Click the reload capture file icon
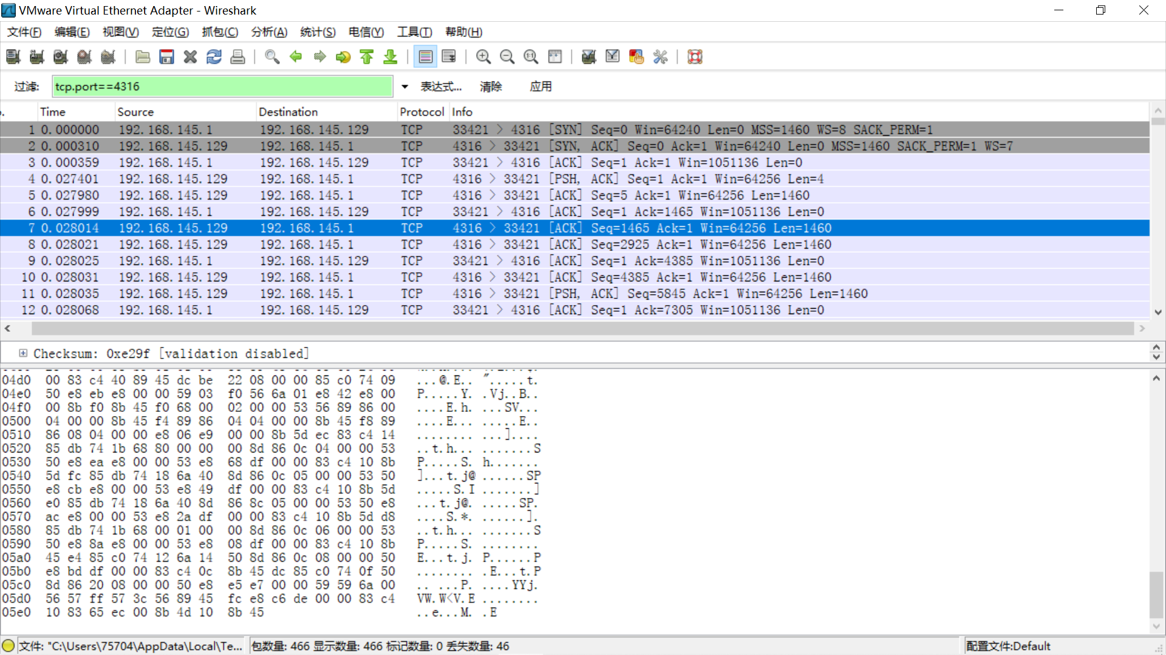Image resolution: width=1166 pixels, height=655 pixels. (214, 57)
